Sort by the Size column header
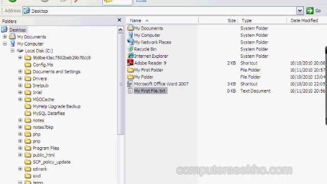The height and width of the screenshot is (184, 327). pyautogui.click(x=218, y=20)
